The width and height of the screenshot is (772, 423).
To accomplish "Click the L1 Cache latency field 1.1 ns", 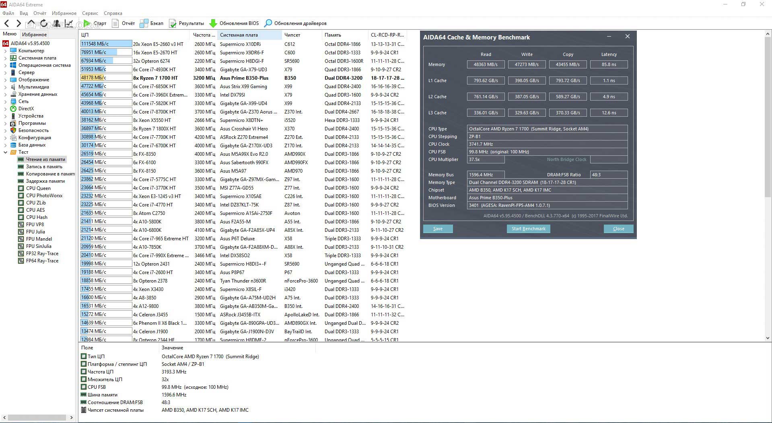I will (609, 80).
